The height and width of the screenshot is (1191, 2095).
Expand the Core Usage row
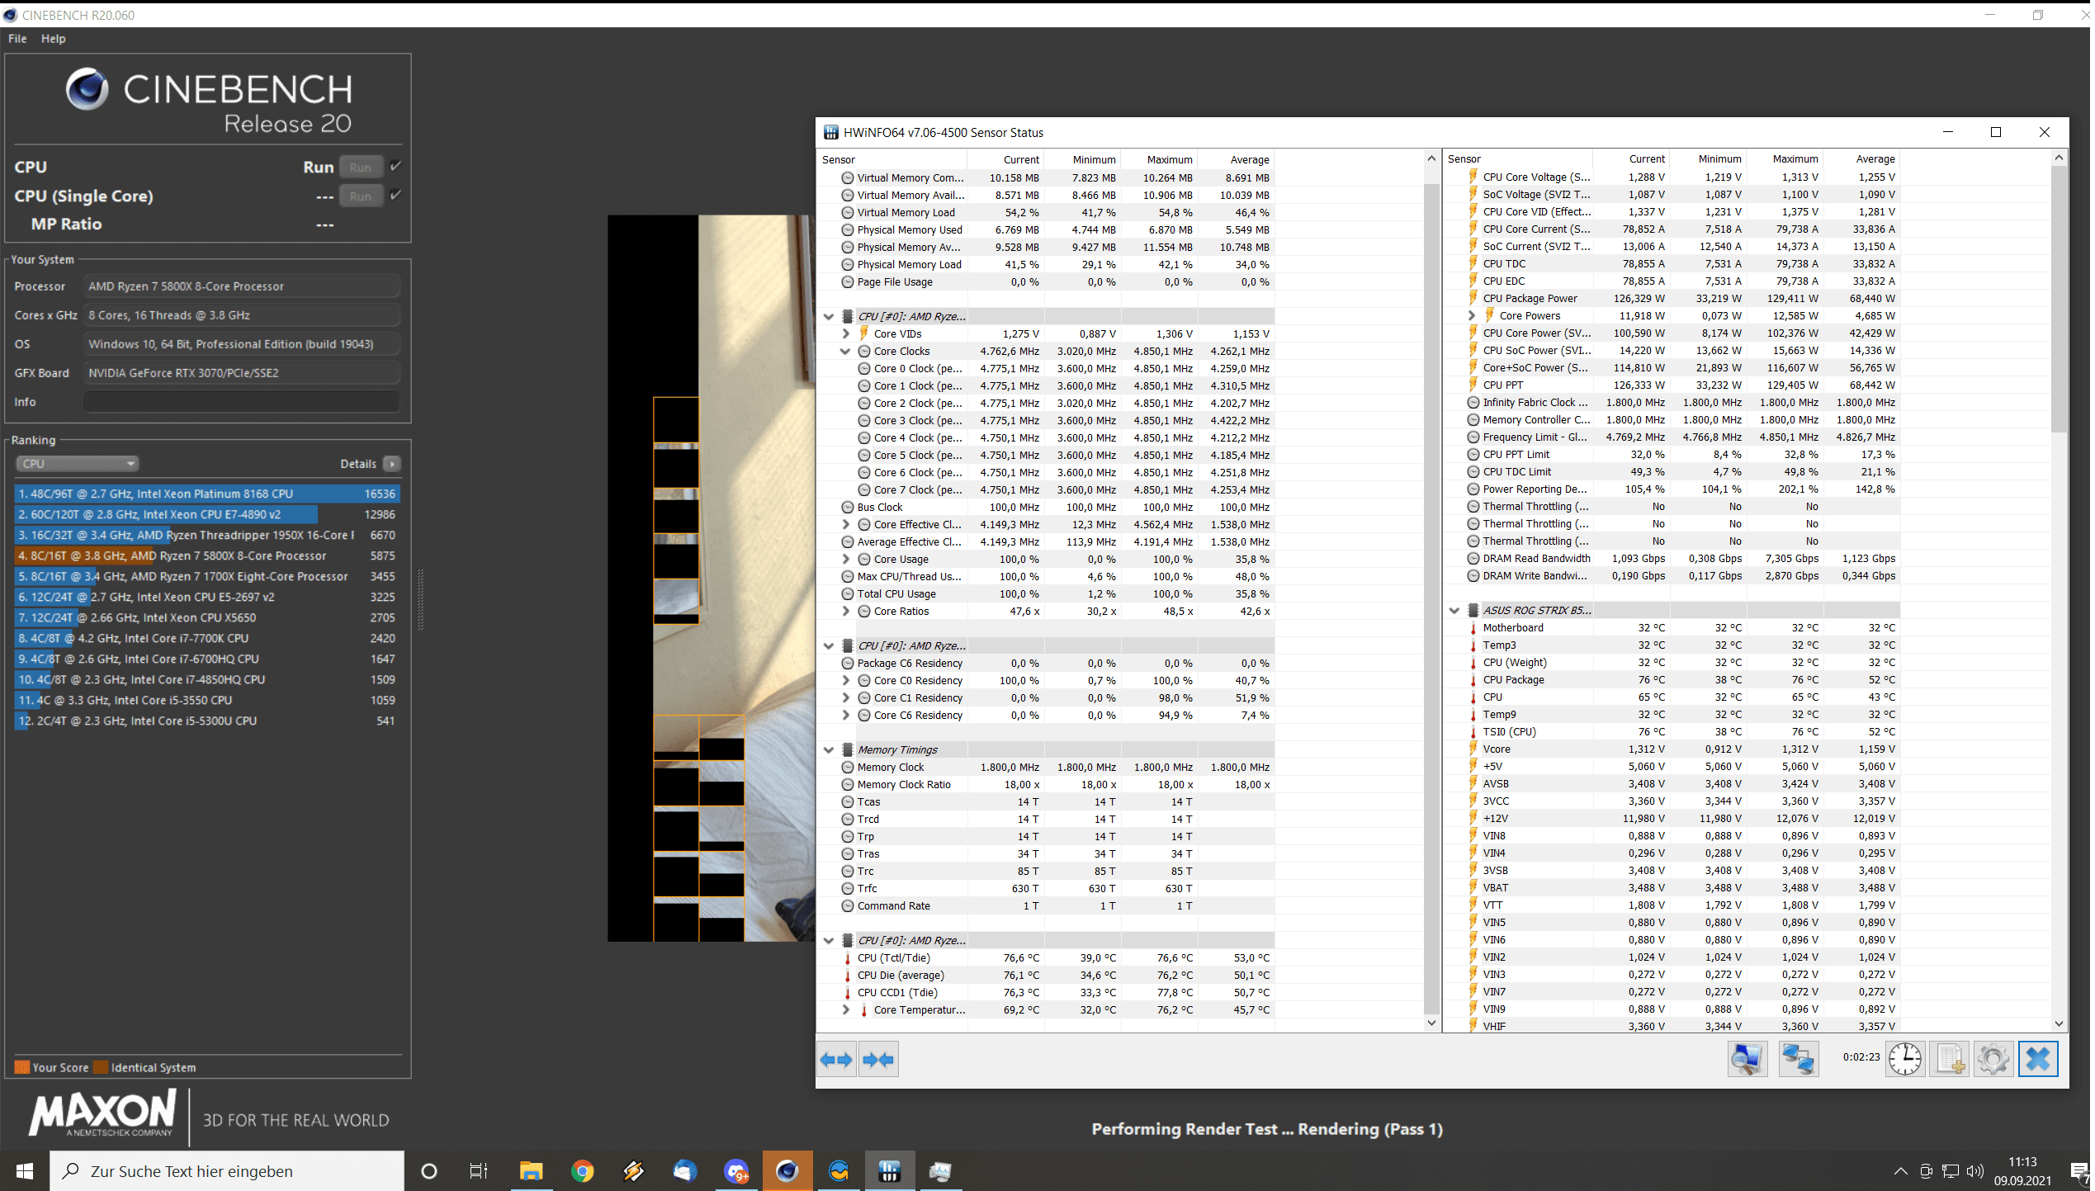pyautogui.click(x=844, y=559)
